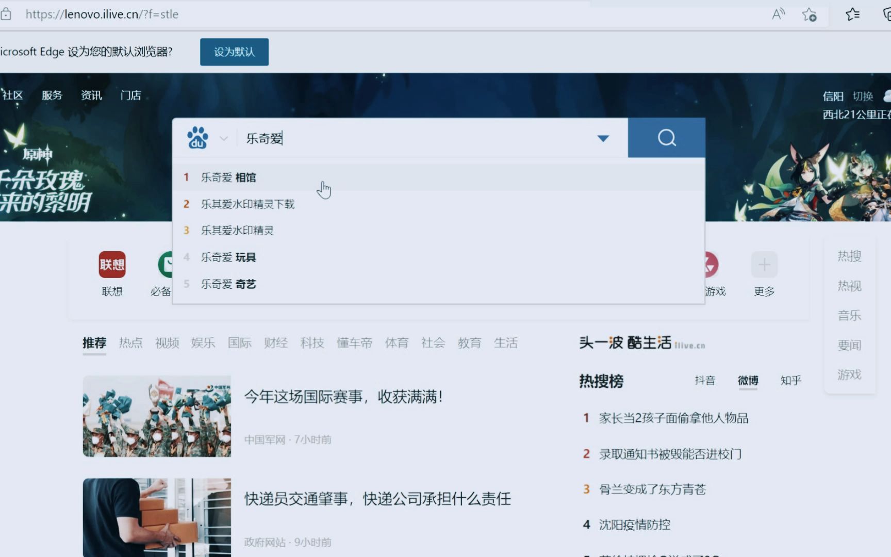Open the 门店 navigation link
Viewport: 891px width, 557px height.
tap(130, 95)
